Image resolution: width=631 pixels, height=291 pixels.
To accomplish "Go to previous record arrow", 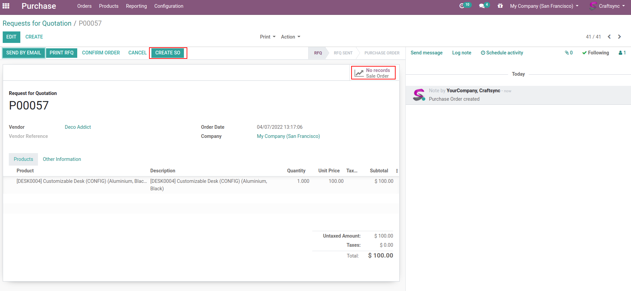I will pos(609,37).
